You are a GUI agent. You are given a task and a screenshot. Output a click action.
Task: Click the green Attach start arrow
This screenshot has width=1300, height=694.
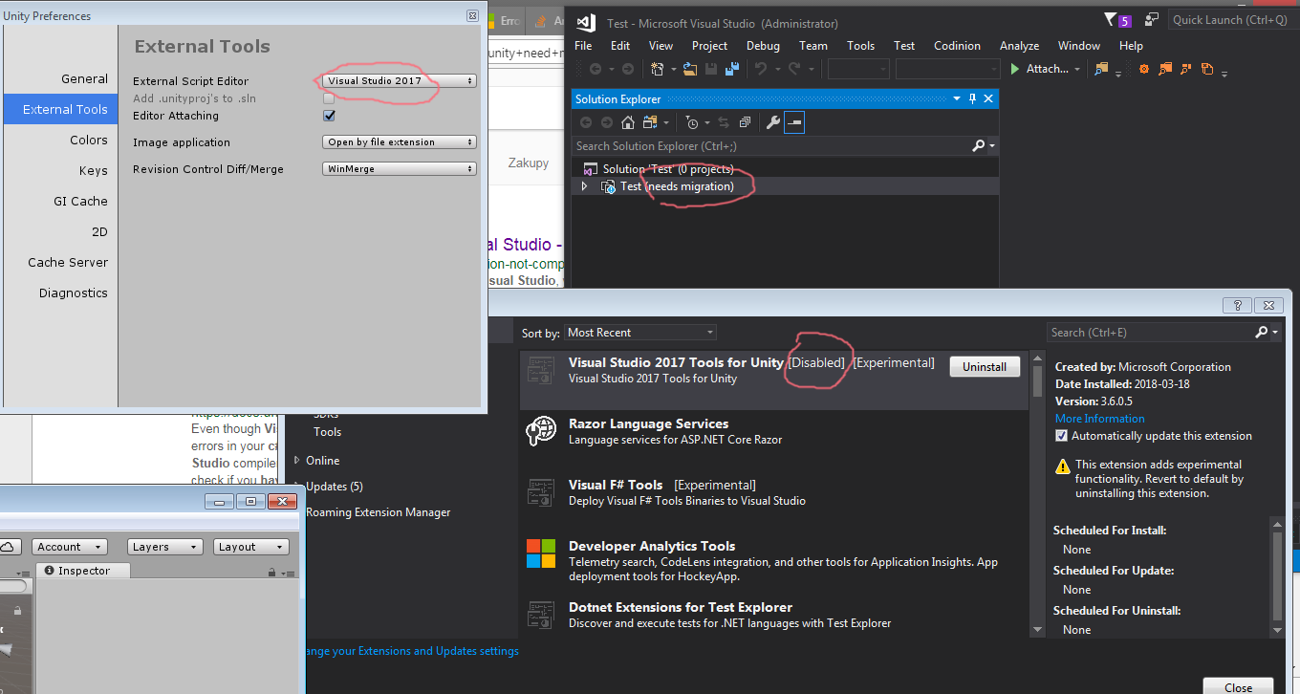pyautogui.click(x=1016, y=69)
